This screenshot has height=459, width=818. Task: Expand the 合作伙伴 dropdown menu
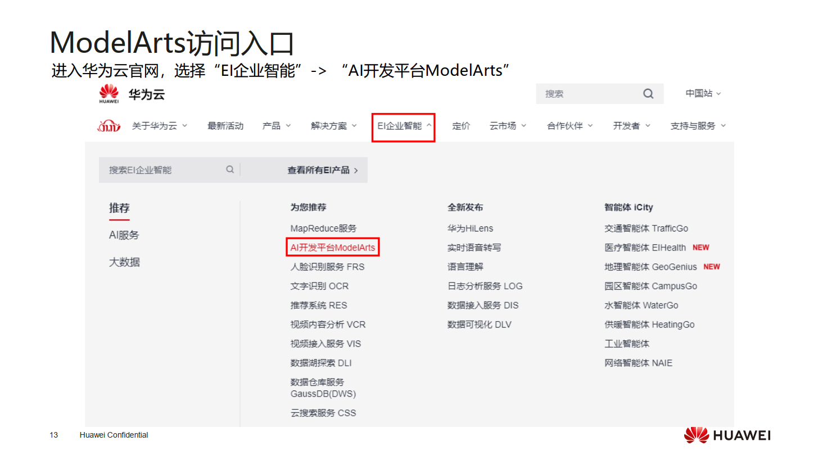pos(570,126)
